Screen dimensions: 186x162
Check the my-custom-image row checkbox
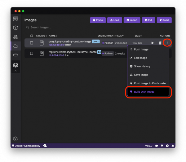pyautogui.click(x=32, y=43)
